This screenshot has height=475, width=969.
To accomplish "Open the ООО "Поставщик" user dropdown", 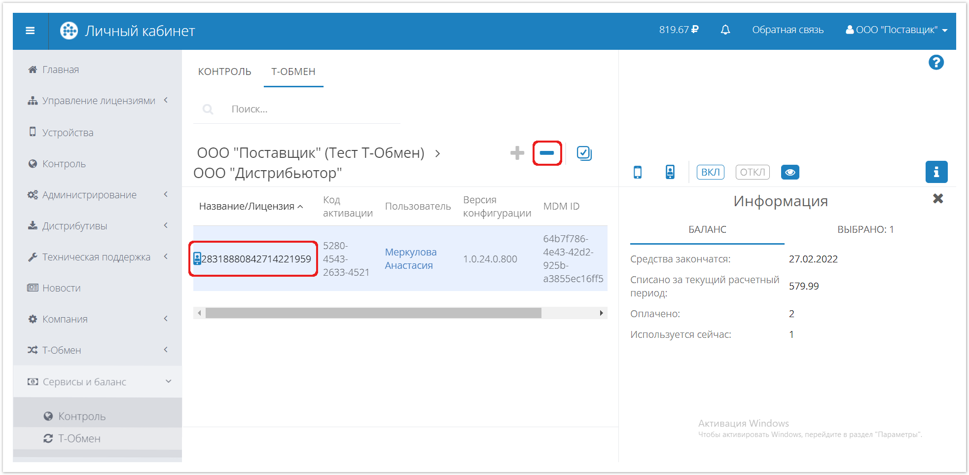I will pyautogui.click(x=896, y=30).
